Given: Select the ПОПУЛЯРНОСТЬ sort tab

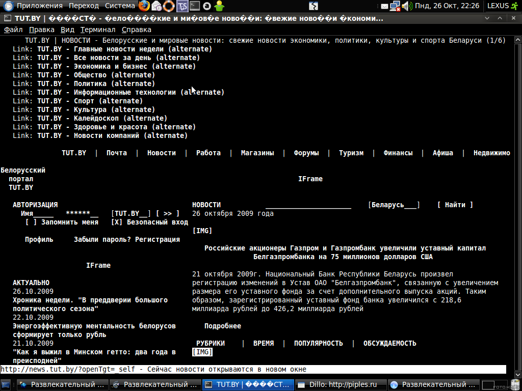Looking at the screenshot, I should coord(318,343).
